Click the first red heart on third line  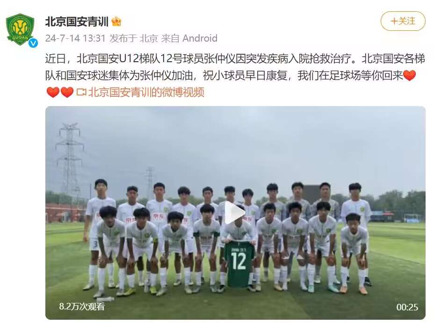click(53, 93)
